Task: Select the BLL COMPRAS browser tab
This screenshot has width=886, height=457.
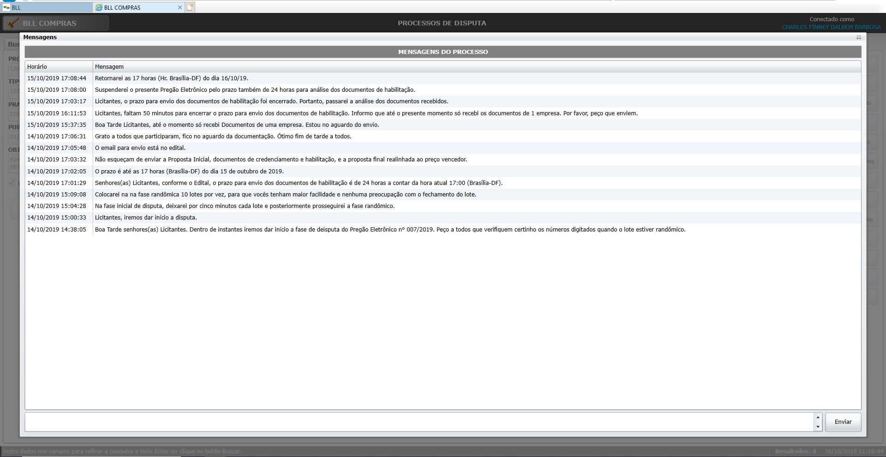Action: click(x=134, y=7)
